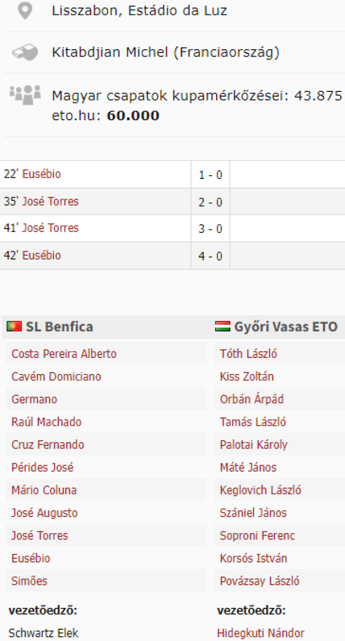This screenshot has width=345, height=641.
Task: Select José Torres 41st-minute goal link
Action: click(x=50, y=228)
